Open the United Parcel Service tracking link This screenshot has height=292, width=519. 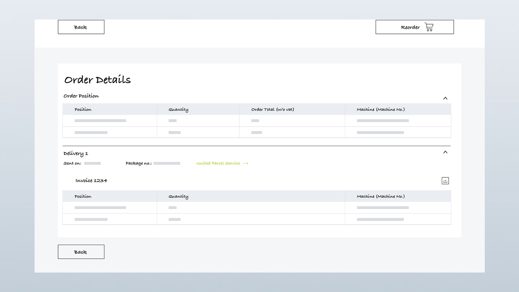[x=218, y=163]
